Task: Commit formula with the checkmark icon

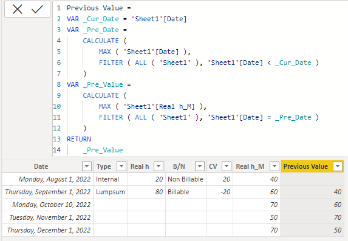Action: (x=37, y=9)
